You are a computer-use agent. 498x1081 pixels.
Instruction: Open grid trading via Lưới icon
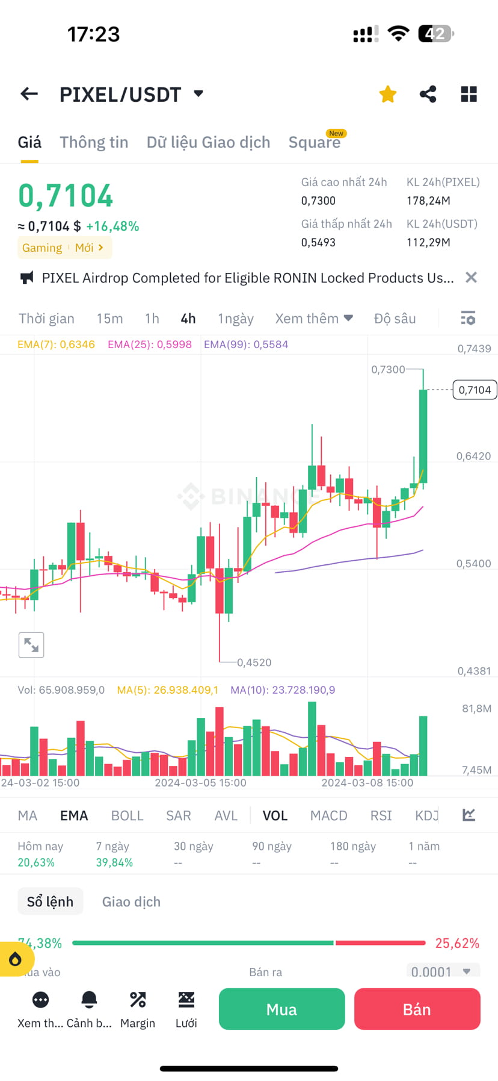186,1000
